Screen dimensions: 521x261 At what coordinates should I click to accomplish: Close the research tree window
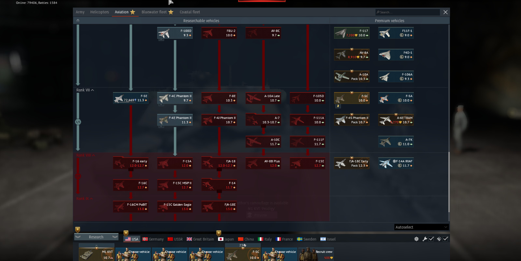coord(445,12)
